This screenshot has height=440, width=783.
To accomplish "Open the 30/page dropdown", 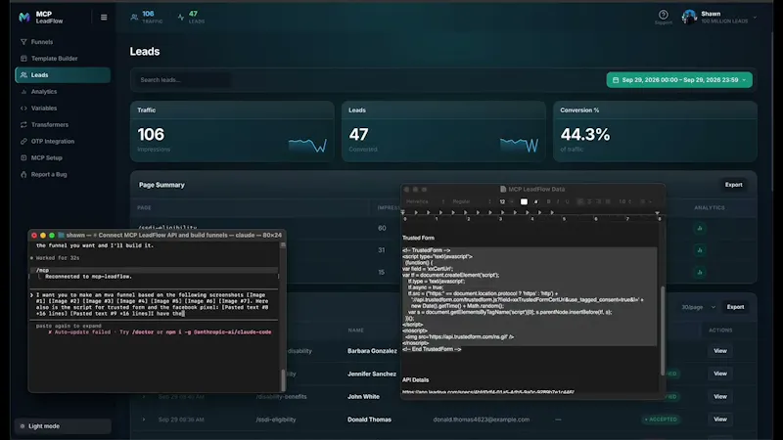I will coord(699,307).
